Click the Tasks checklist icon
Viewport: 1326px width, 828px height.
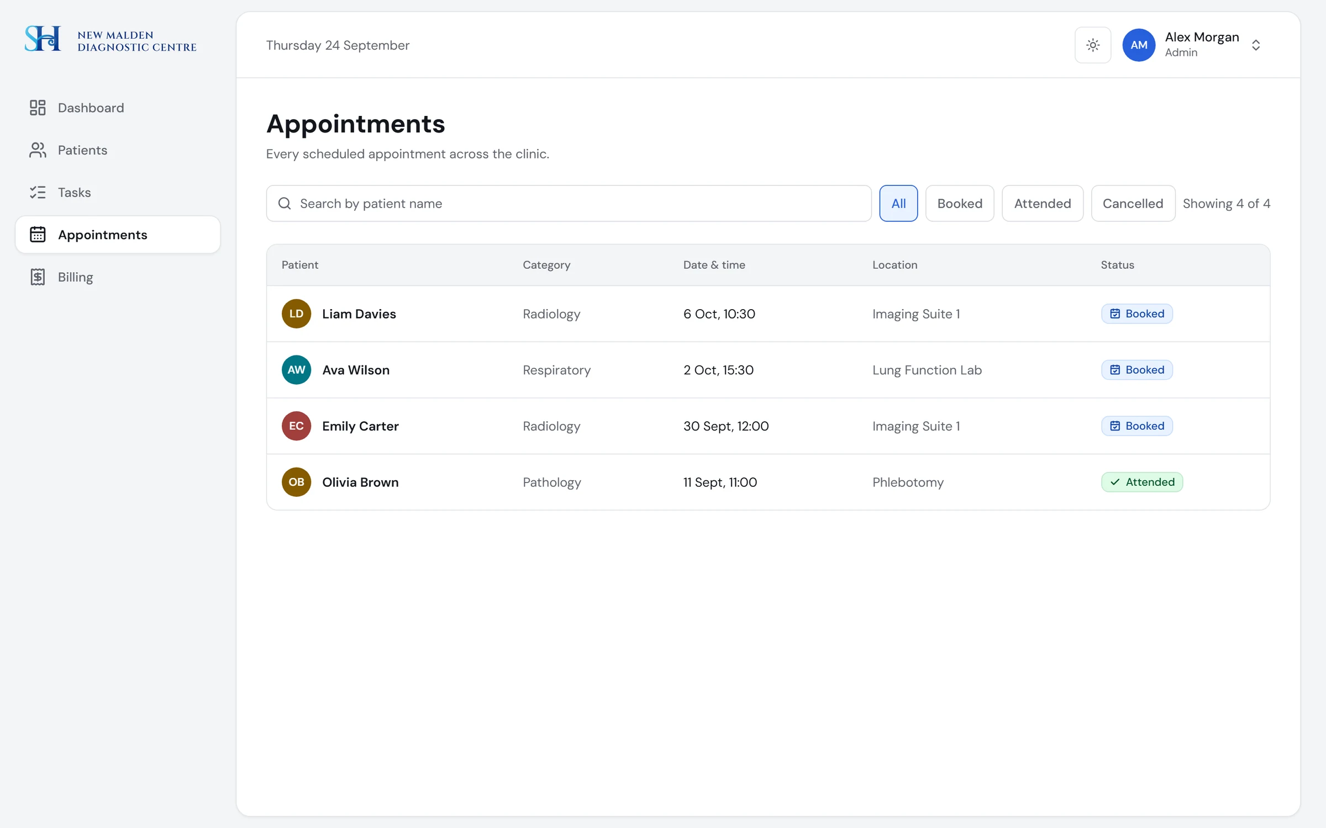(x=38, y=192)
